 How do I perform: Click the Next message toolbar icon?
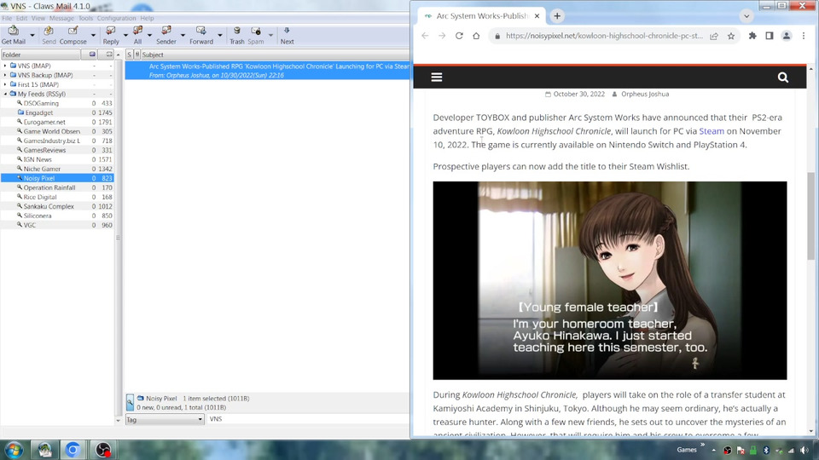point(287,35)
